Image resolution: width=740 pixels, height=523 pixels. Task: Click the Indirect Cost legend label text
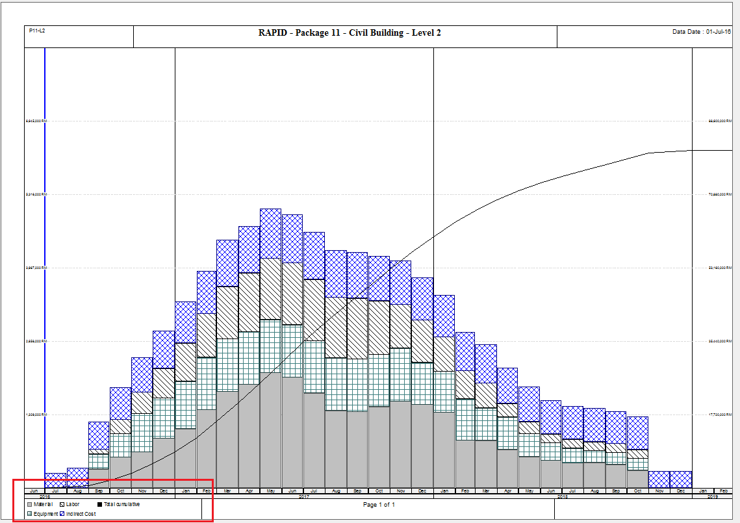tap(81, 514)
